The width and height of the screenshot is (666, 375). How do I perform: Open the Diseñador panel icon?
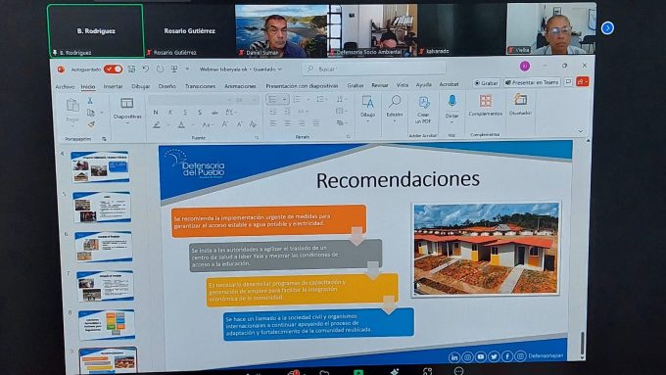click(x=520, y=99)
